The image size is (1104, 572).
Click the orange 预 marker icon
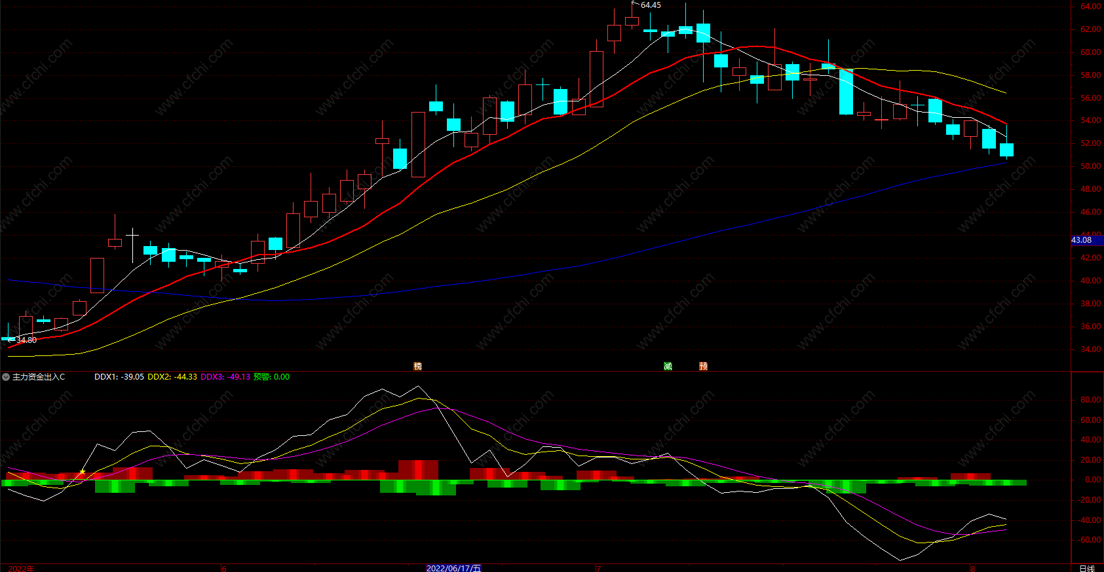pos(703,366)
